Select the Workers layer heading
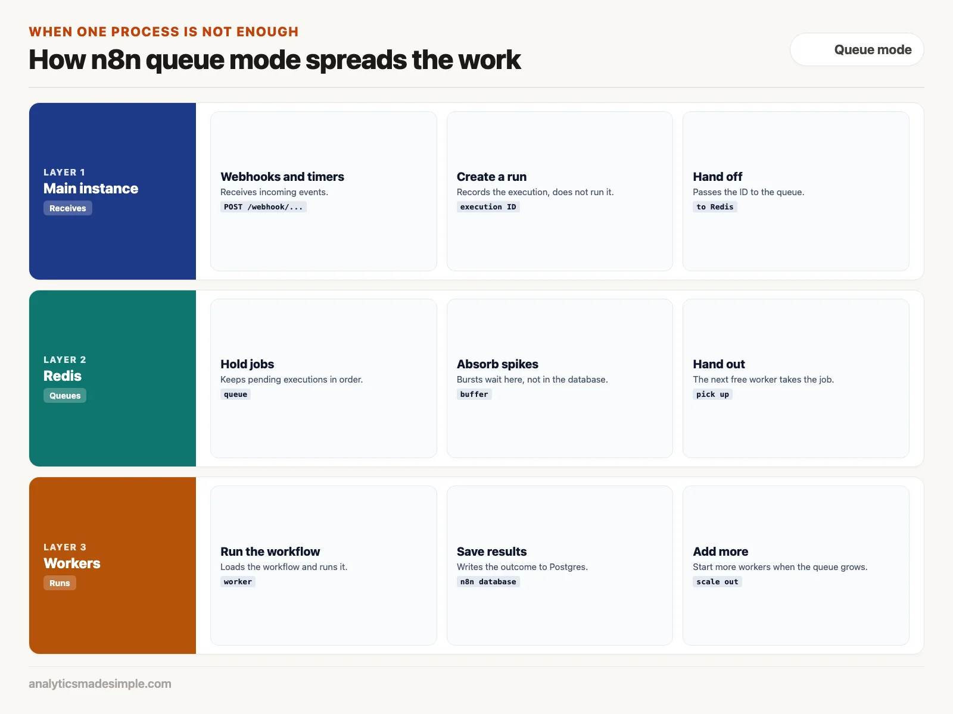The image size is (953, 714). pos(72,563)
